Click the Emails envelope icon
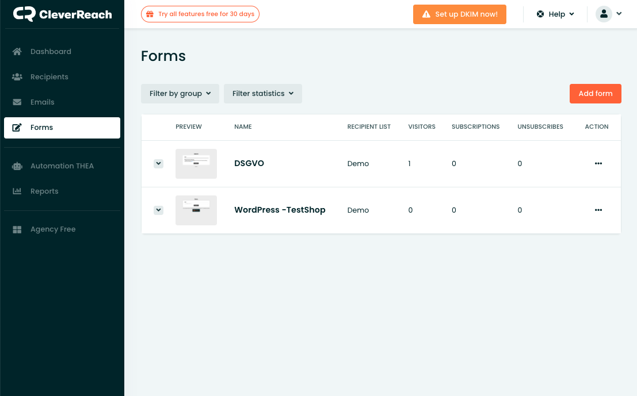The height and width of the screenshot is (396, 637). click(17, 102)
